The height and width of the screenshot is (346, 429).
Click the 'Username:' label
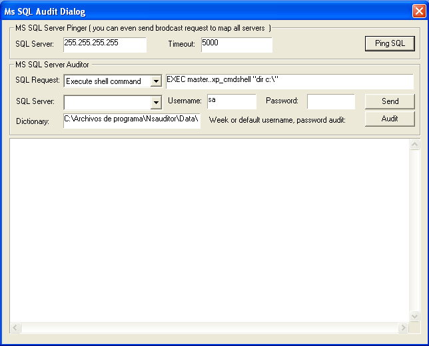(185, 101)
